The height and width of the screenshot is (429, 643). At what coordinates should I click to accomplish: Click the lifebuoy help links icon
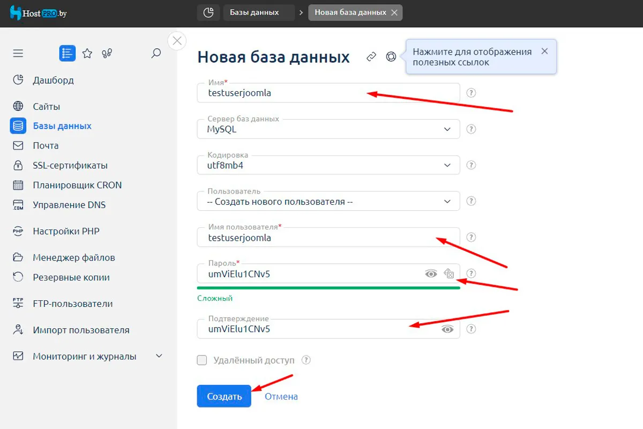tap(391, 57)
